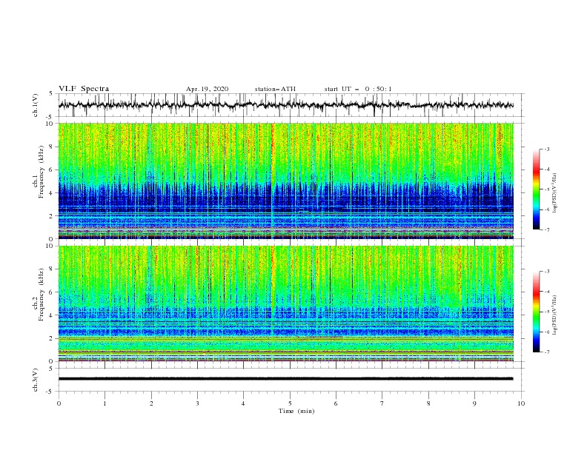
Task: Click the "6" kHz tick on ch.2 frequency axis
Action: pyautogui.click(x=52, y=292)
